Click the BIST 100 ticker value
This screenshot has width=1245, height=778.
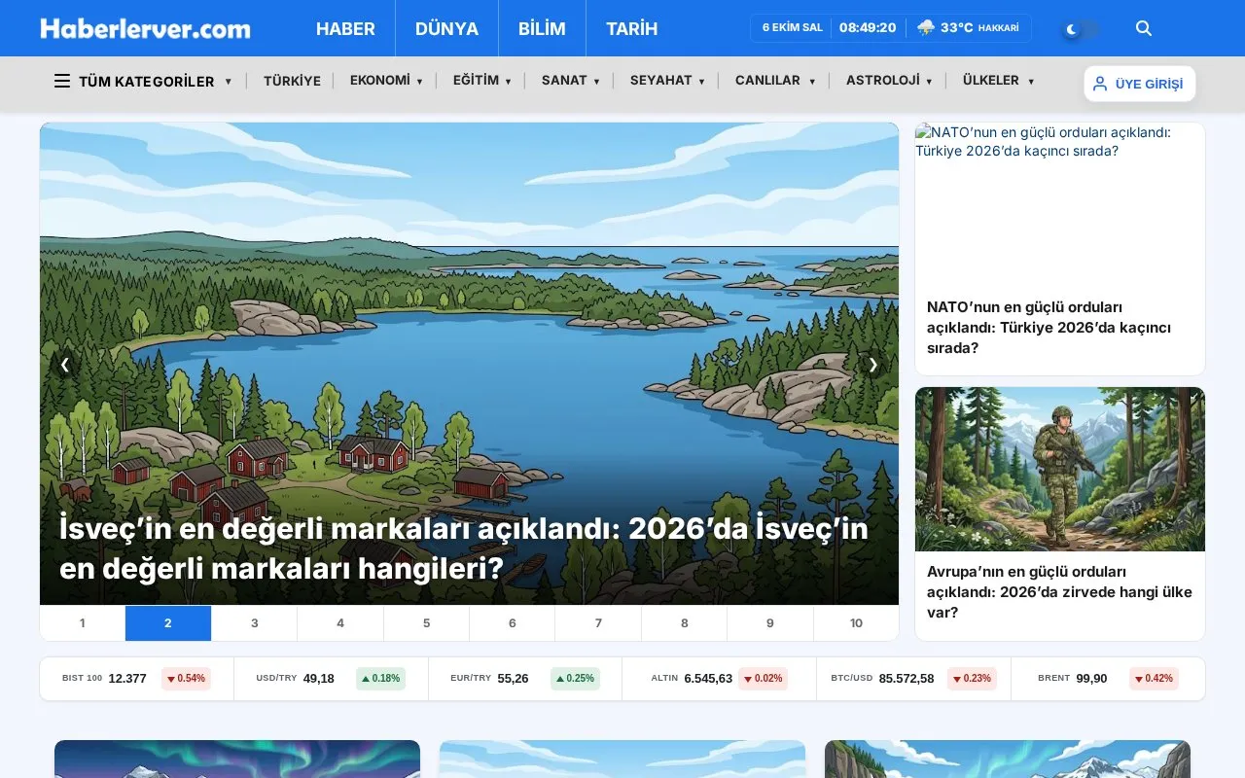pos(127,679)
